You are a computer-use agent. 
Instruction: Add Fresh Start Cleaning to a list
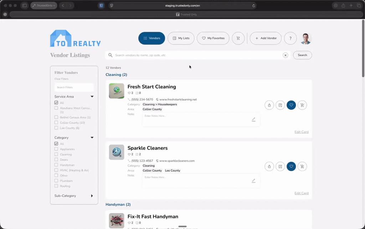(280, 105)
